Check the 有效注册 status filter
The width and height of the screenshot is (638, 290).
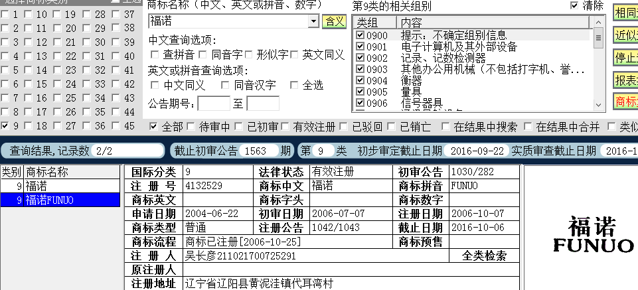tap(284, 127)
